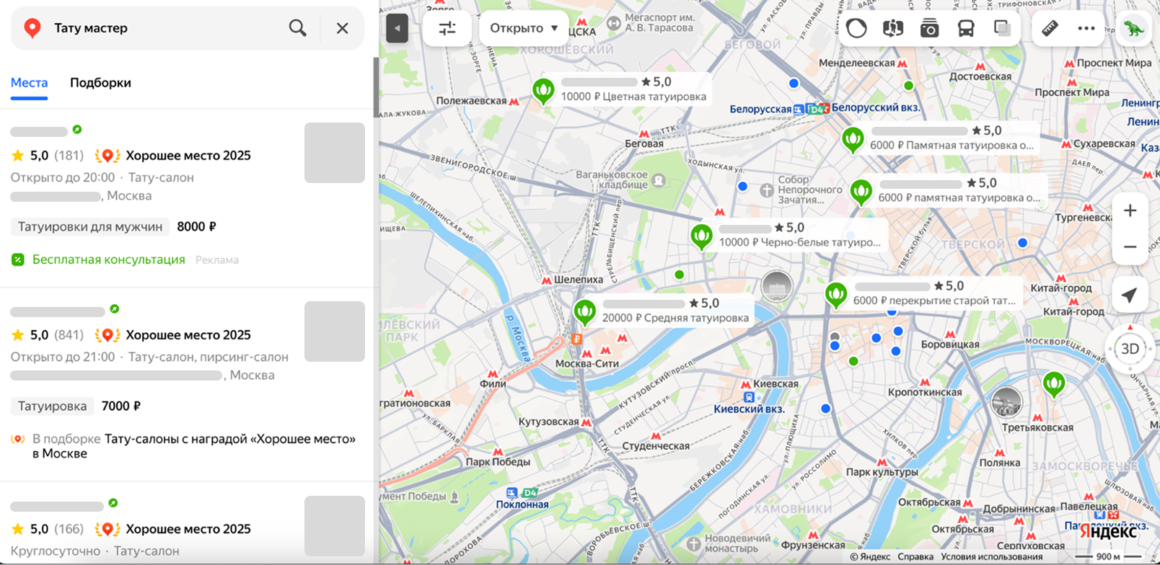Select the ruler distance tool
Screen dimensions: 1160x565
click(x=1050, y=28)
